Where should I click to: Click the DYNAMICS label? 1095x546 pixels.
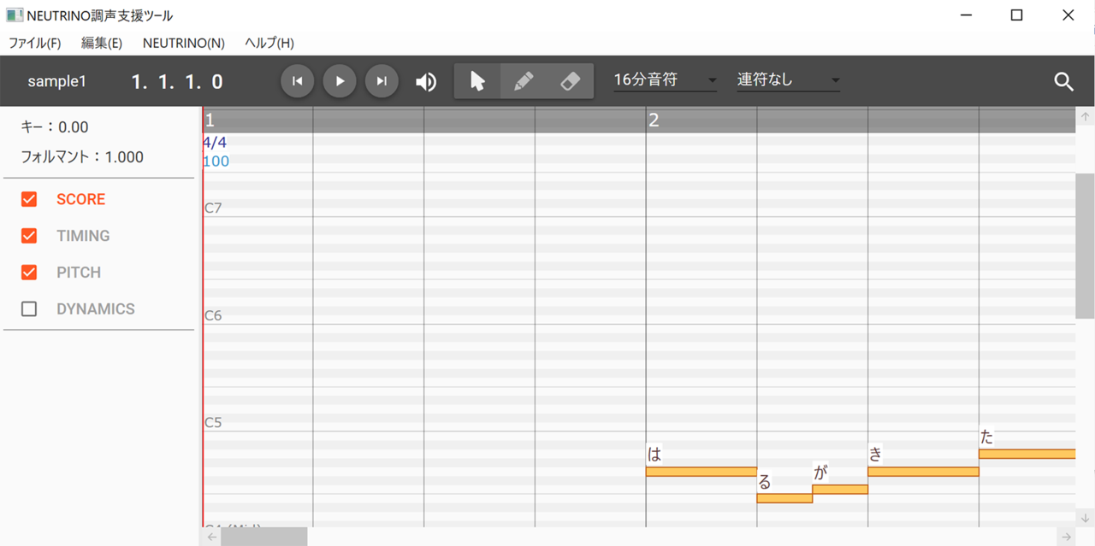pos(96,309)
